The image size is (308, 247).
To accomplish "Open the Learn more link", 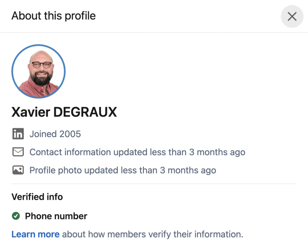I will pos(35,234).
